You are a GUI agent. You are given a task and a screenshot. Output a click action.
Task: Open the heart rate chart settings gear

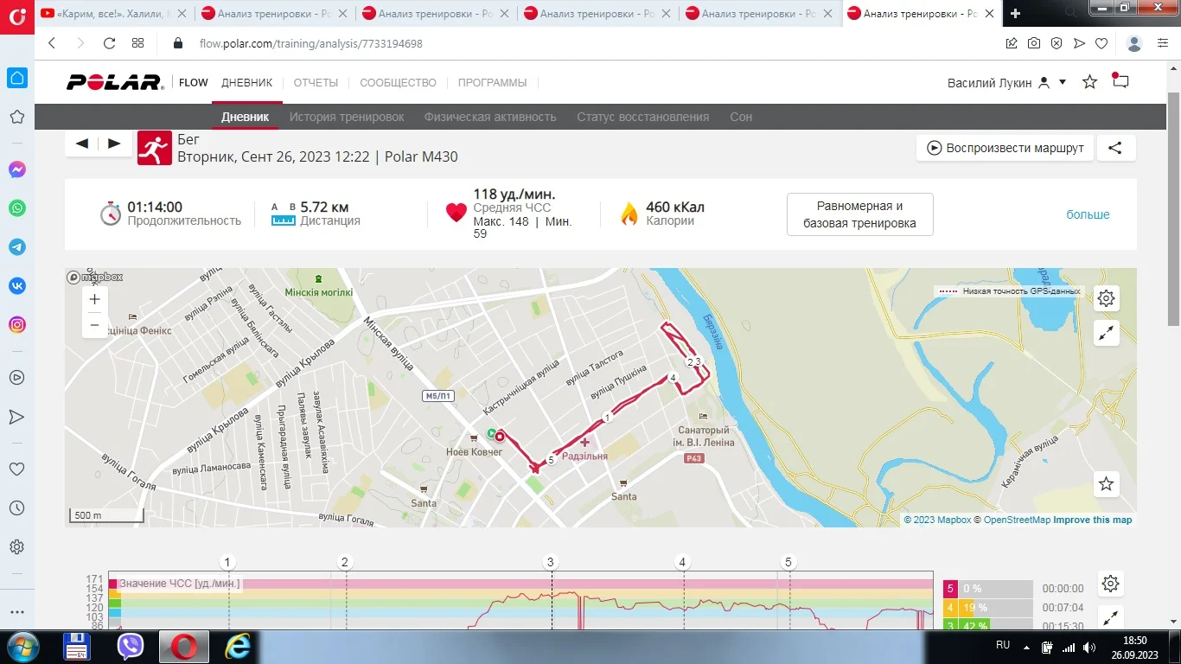(x=1110, y=584)
